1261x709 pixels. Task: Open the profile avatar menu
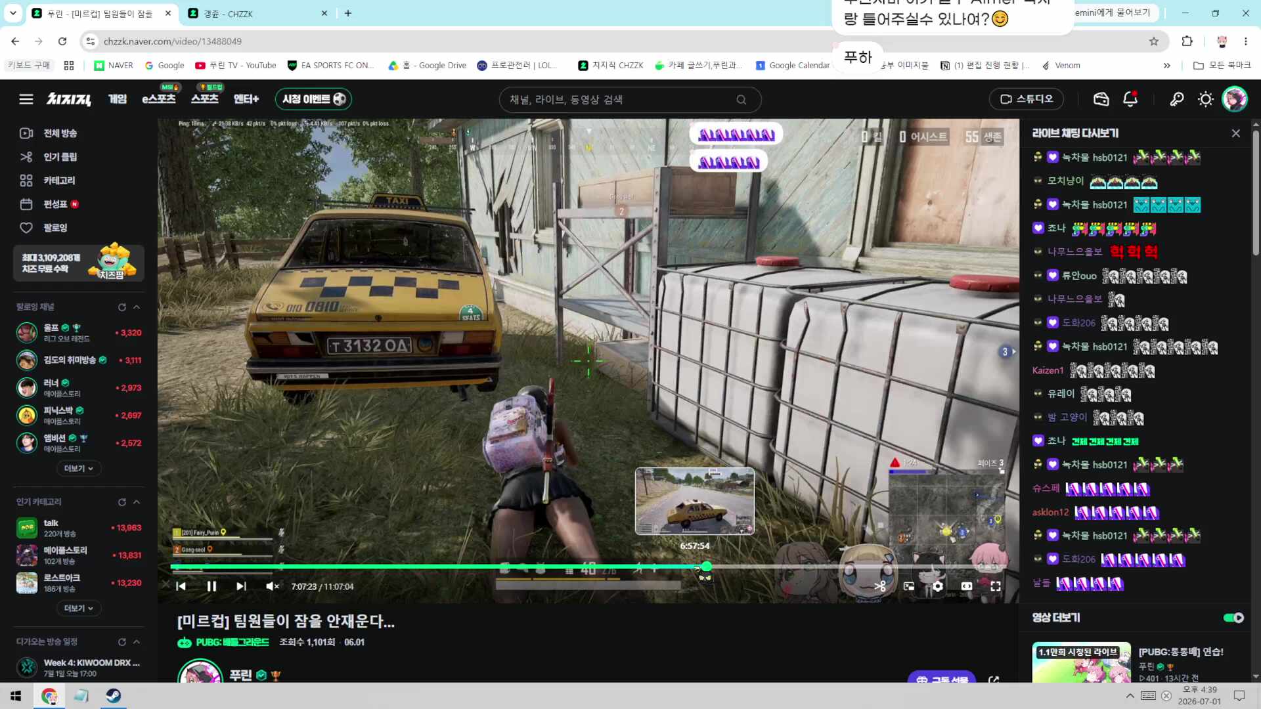tap(1235, 99)
